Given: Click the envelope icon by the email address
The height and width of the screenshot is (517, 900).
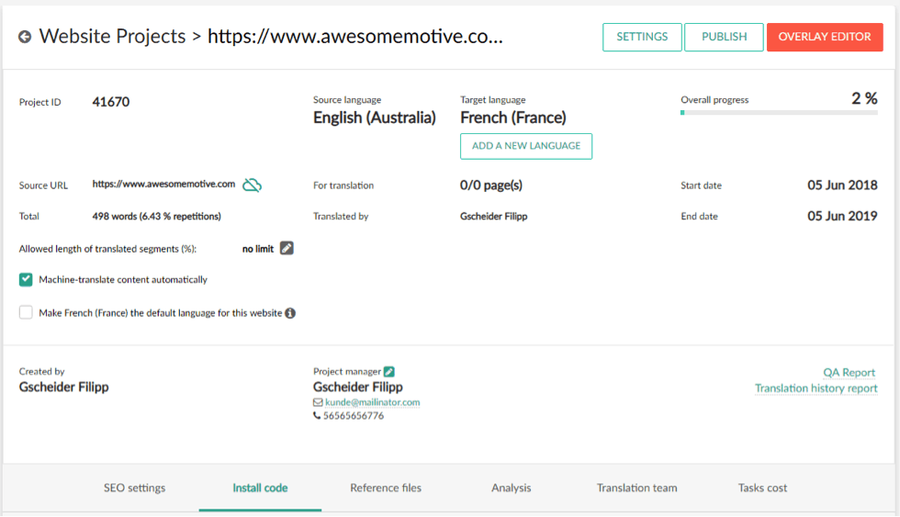Looking at the screenshot, I should click(x=318, y=402).
